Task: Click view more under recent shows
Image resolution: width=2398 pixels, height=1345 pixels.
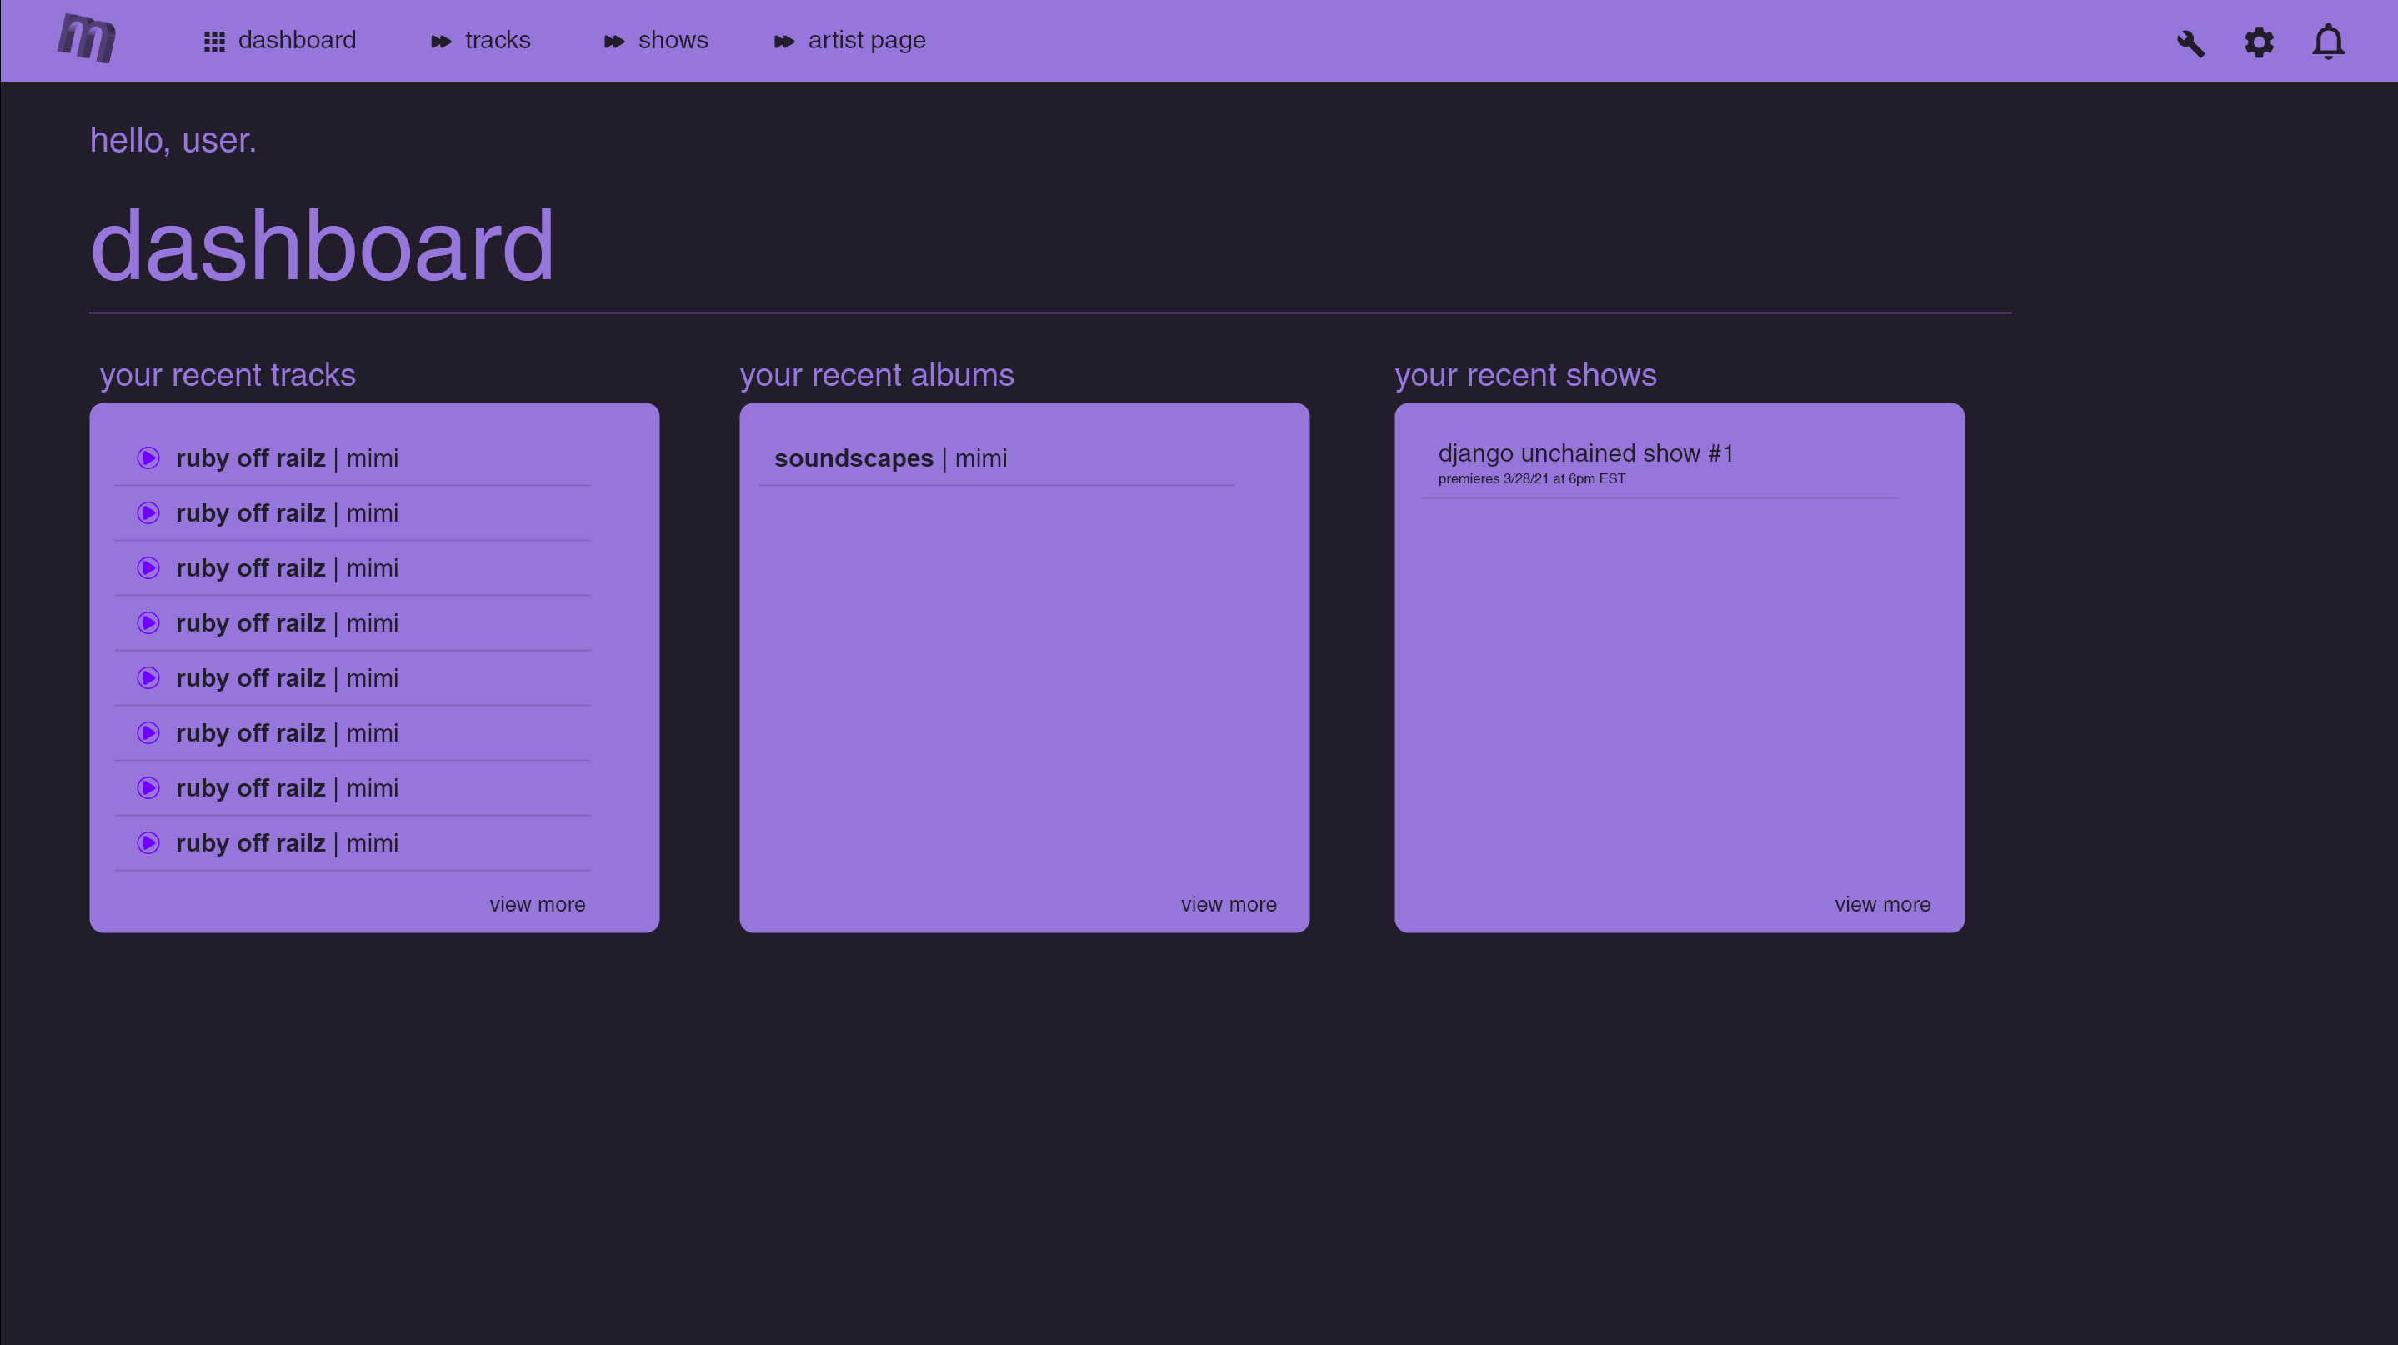Action: [1881, 905]
